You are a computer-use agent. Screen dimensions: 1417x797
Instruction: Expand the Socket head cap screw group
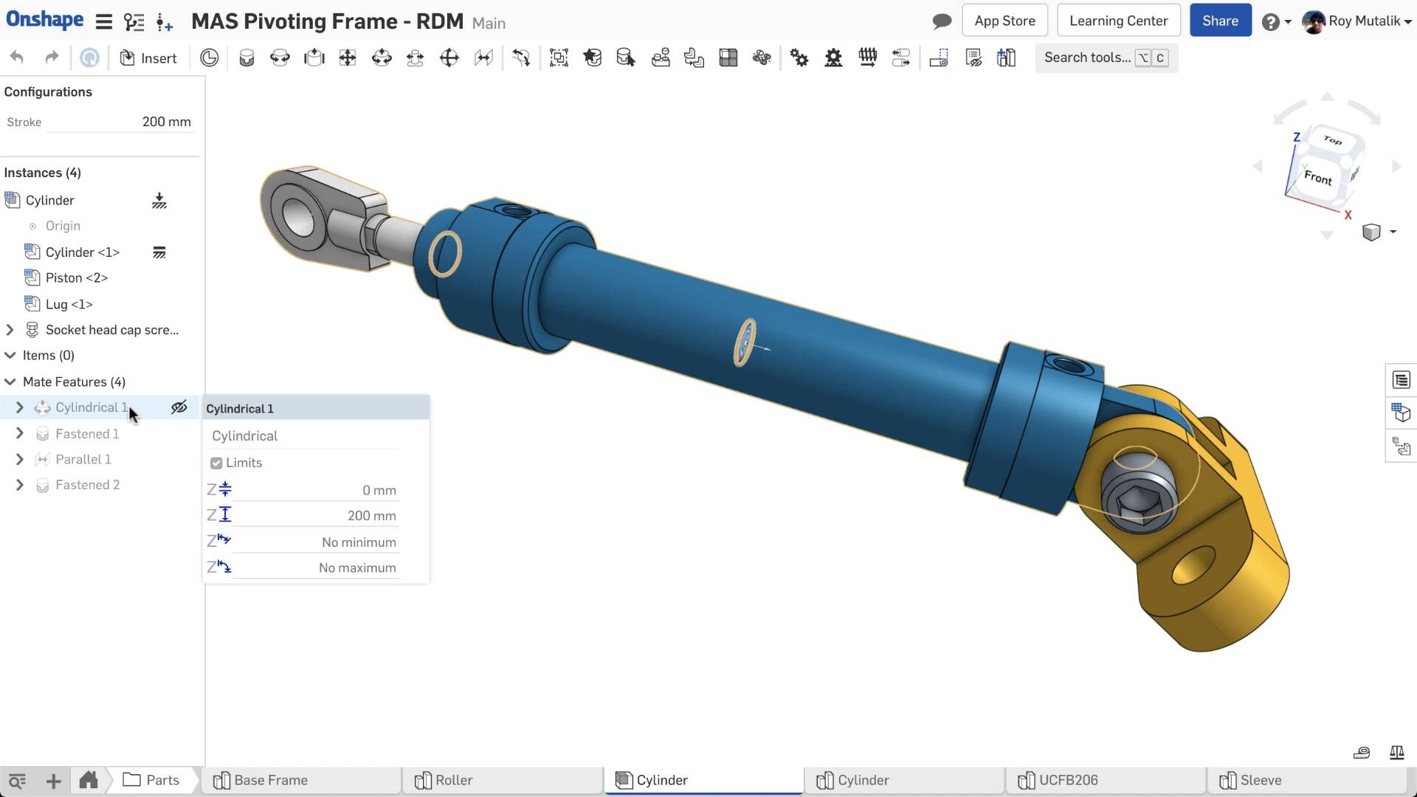[x=10, y=330]
